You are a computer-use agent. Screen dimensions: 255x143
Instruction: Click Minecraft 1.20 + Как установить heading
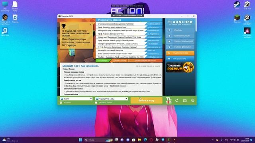pyautogui.click(x=80, y=66)
